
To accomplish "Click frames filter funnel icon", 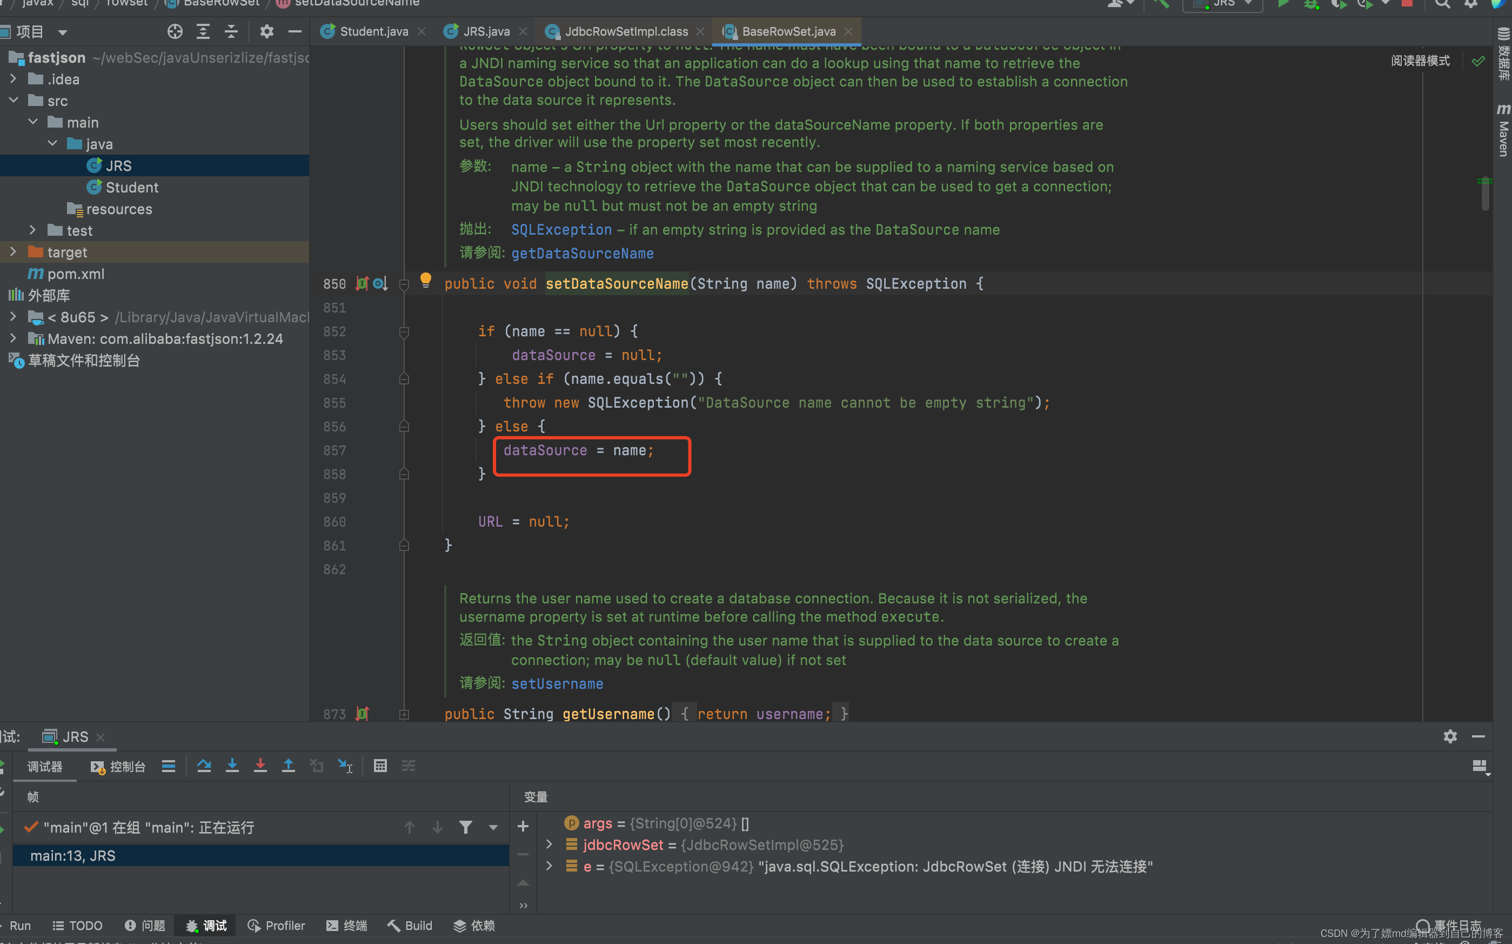I will tap(465, 827).
